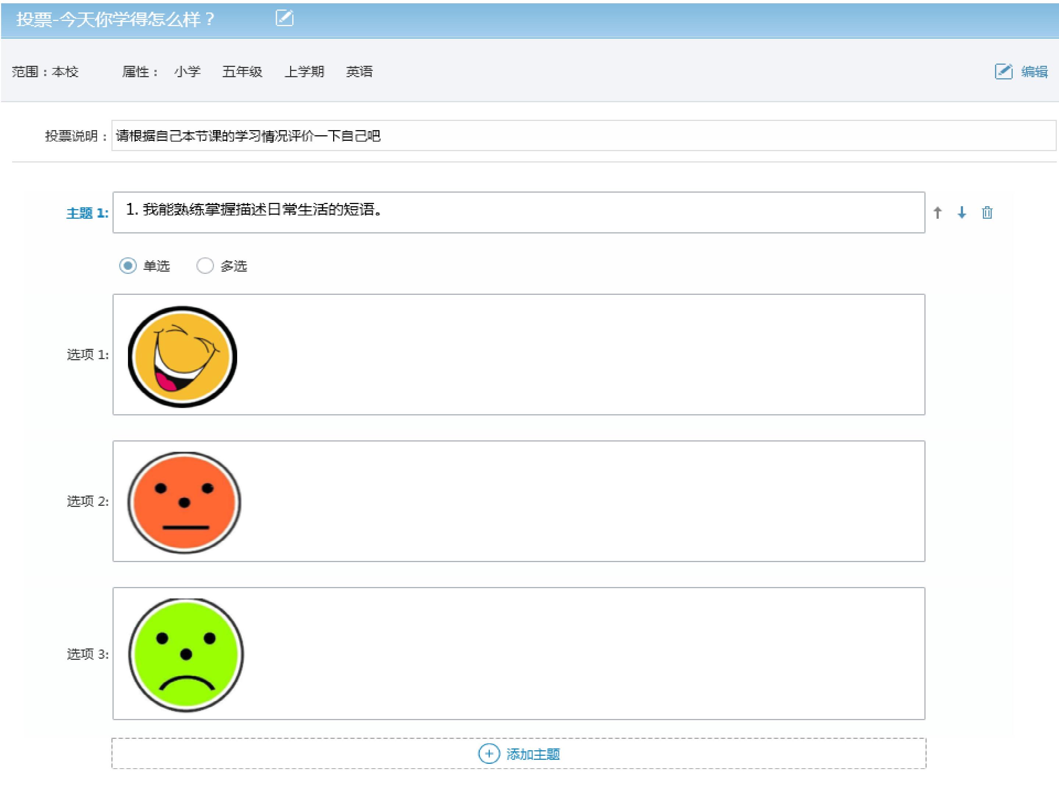Click the 选项 3 option box
This screenshot has height=794, width=1059.
click(x=519, y=654)
